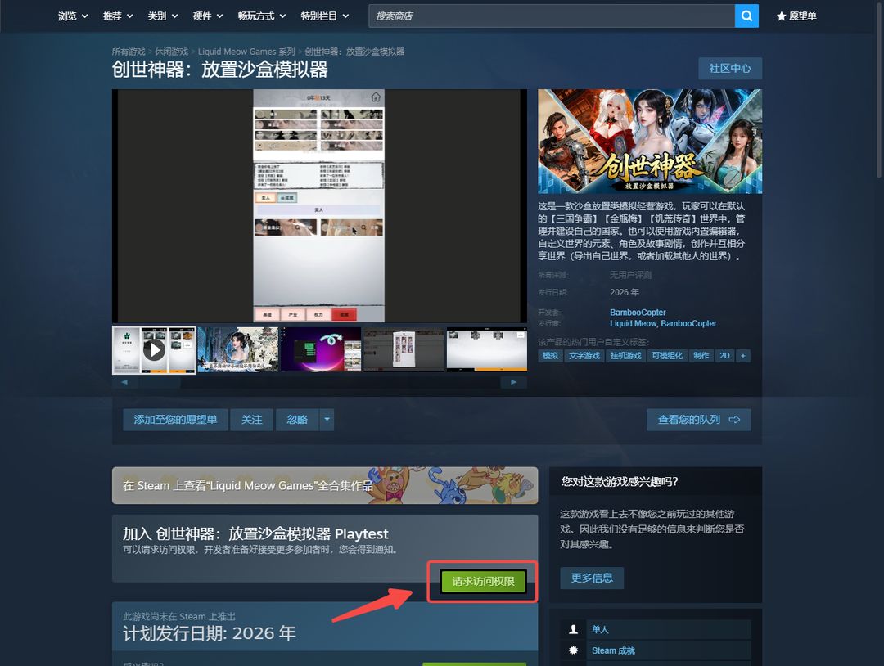Toggle 忽略 to ignore this game

point(297,420)
